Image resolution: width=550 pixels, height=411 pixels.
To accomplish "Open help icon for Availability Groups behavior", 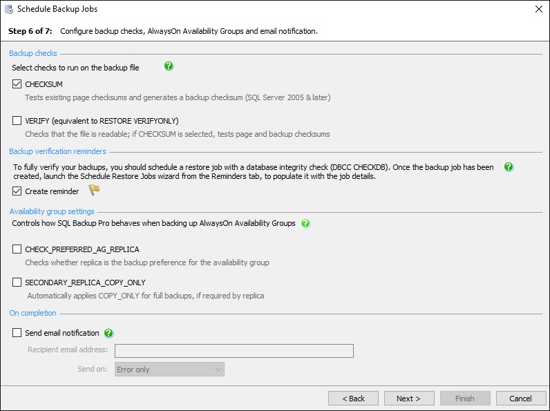I will pos(305,223).
